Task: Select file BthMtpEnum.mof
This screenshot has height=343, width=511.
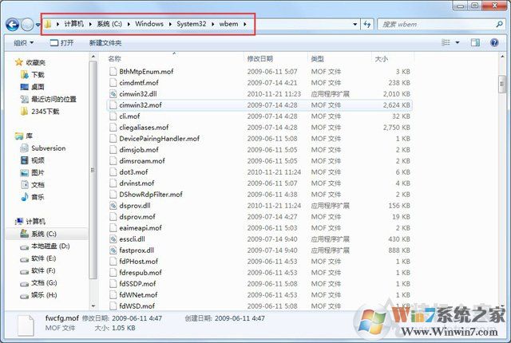Action: [x=146, y=71]
